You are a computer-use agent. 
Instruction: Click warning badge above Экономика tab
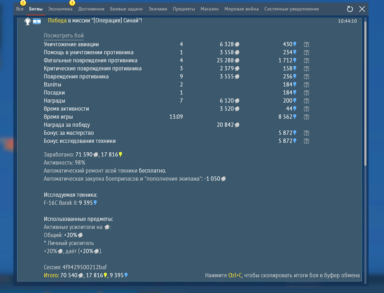click(72, 3)
